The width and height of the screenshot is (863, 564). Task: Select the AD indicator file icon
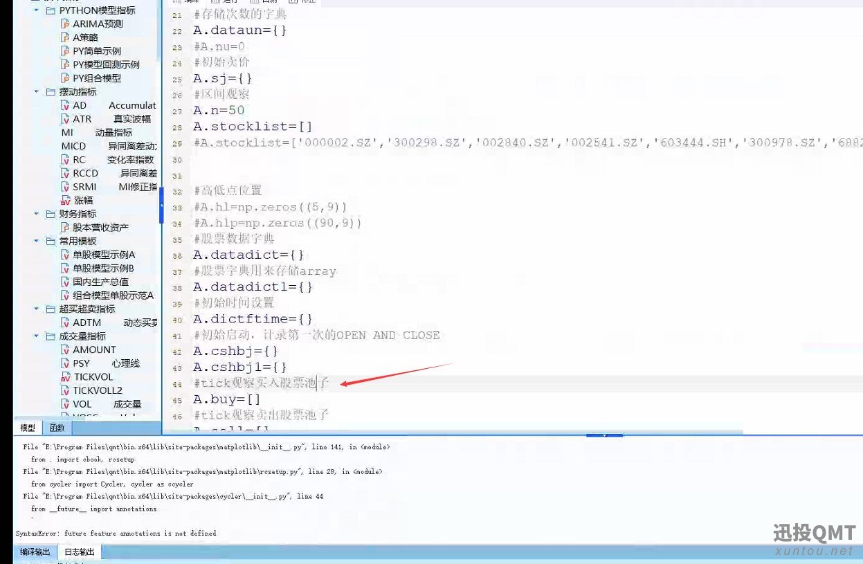(66, 105)
